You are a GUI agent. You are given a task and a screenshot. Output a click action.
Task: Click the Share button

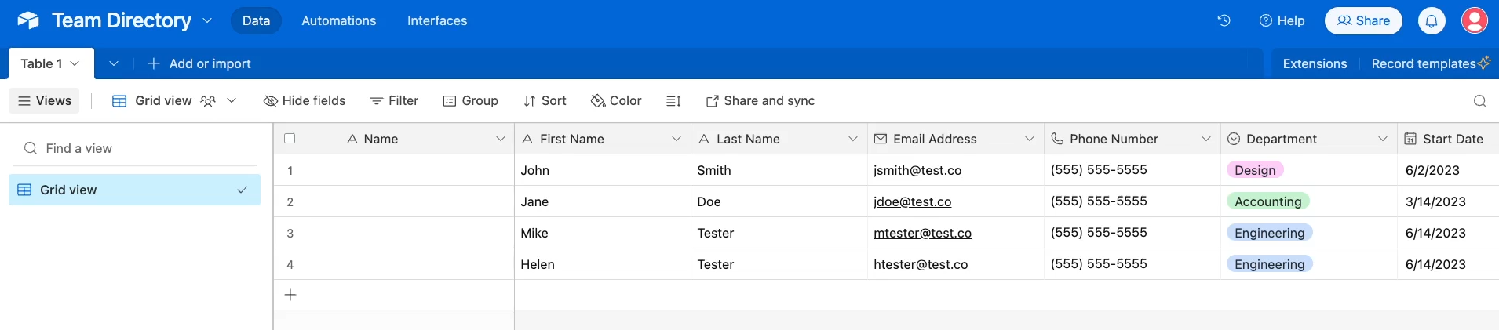[1363, 20]
